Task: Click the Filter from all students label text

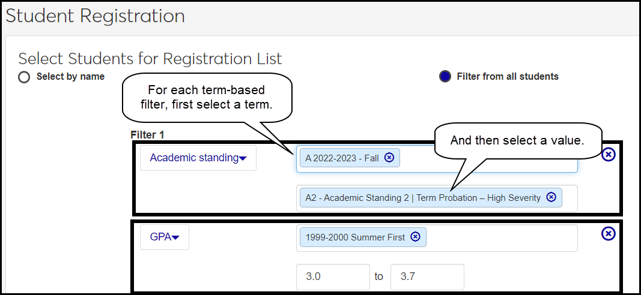Action: pos(508,77)
